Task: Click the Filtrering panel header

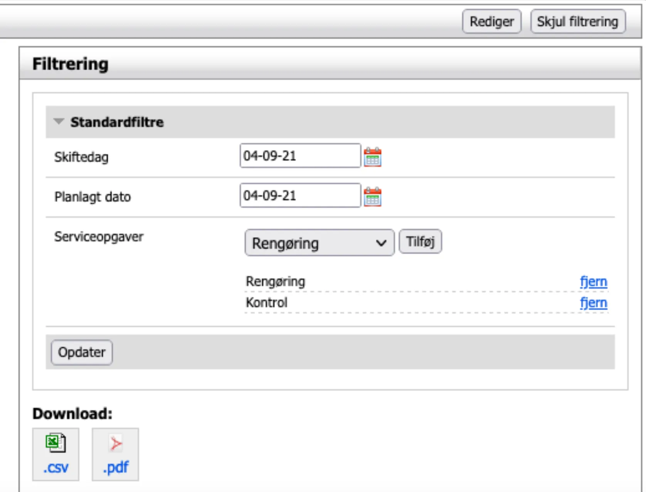Action: [x=71, y=64]
